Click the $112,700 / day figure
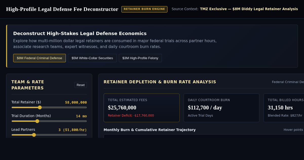 click(205, 107)
